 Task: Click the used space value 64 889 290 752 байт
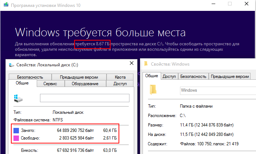click(75, 130)
